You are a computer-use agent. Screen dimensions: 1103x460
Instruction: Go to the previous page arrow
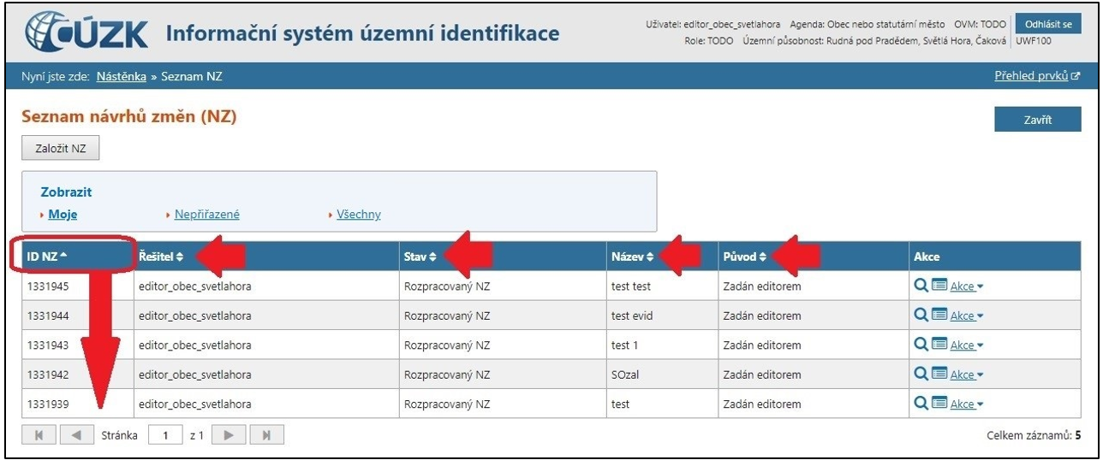pos(75,435)
